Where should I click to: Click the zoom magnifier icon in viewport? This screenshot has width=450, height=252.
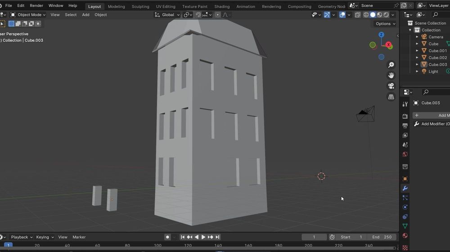point(391,65)
